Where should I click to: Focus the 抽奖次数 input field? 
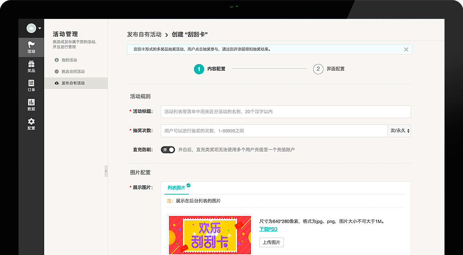(x=274, y=131)
